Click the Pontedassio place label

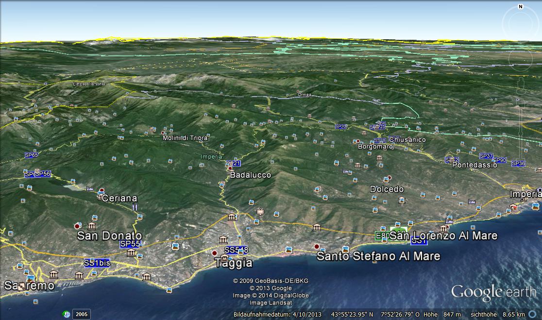pos(474,165)
